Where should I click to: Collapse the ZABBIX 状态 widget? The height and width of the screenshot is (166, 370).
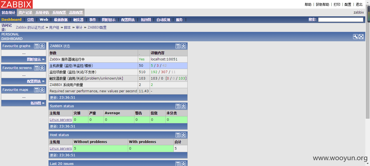click(183, 46)
